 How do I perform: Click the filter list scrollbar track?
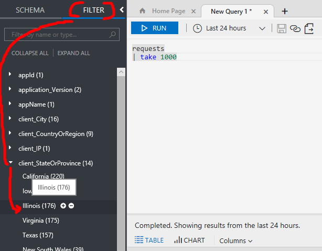(x=121, y=164)
